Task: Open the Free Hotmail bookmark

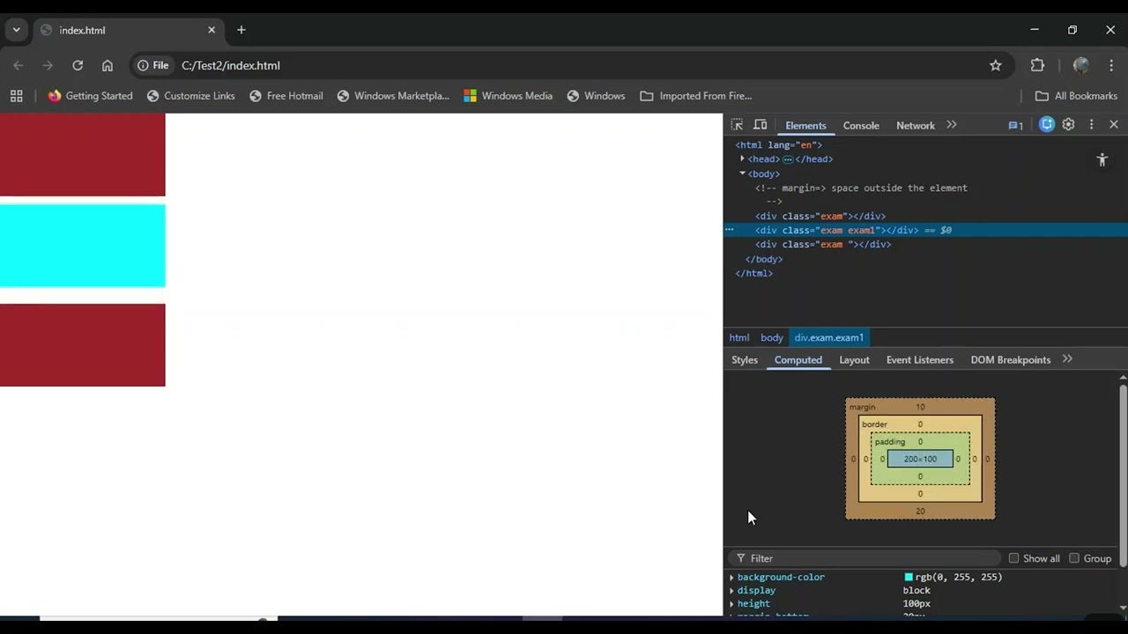Action: 286,96
